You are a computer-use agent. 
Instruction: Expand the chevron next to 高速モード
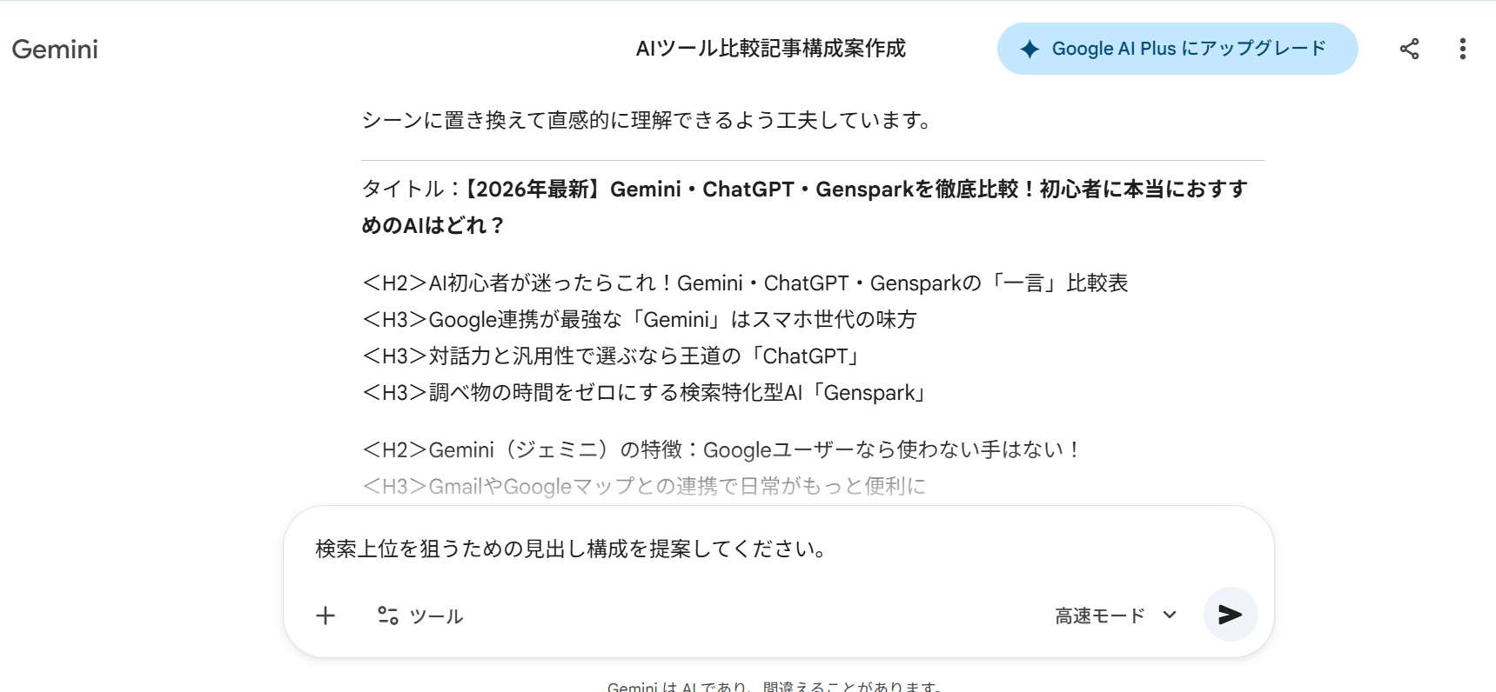[x=1170, y=615]
